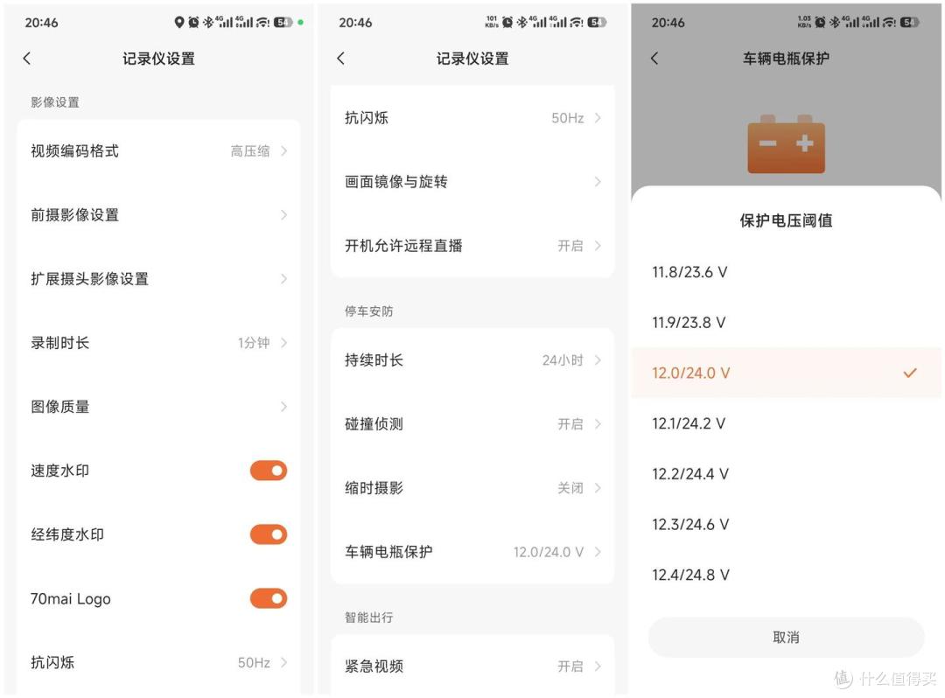Turn off the speed watermark switch
The image size is (945, 698).
coord(269,471)
